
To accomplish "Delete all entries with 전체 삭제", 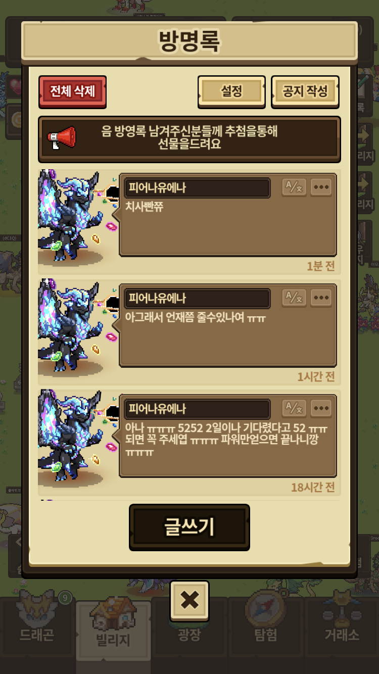I will pos(72,91).
